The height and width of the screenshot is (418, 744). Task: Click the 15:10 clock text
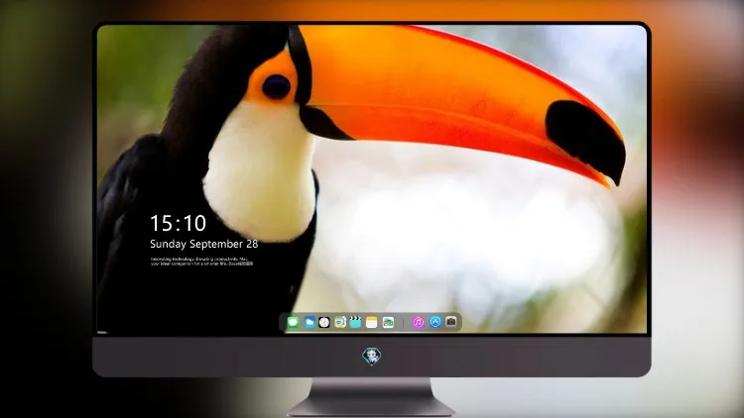(178, 223)
